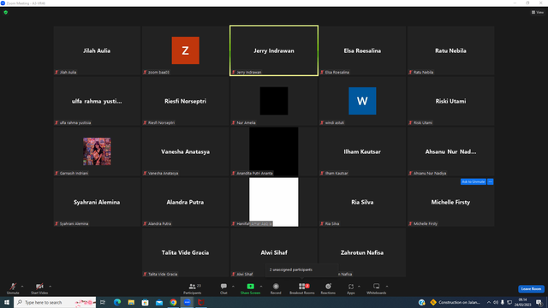The height and width of the screenshot is (308, 548).
Task: Open the Chat panel
Action: pyautogui.click(x=223, y=288)
